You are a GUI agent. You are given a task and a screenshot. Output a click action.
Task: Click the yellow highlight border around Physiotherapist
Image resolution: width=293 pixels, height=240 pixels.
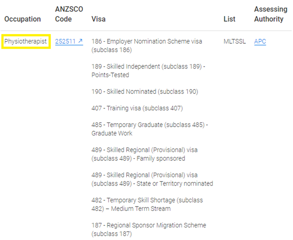(x=26, y=34)
